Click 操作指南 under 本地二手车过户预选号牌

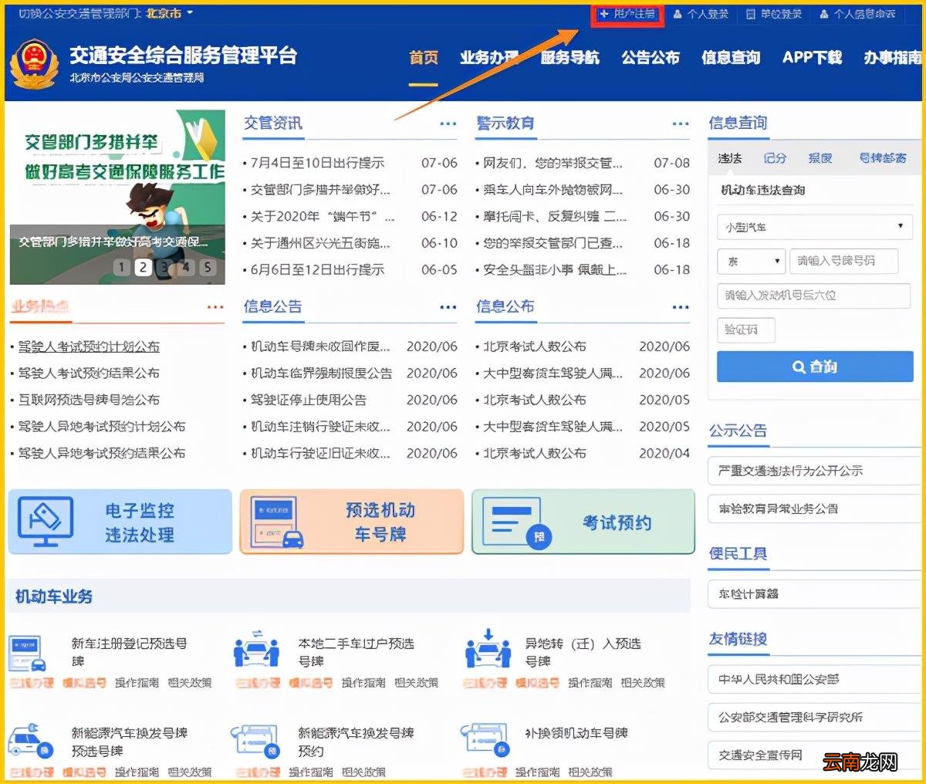(364, 683)
